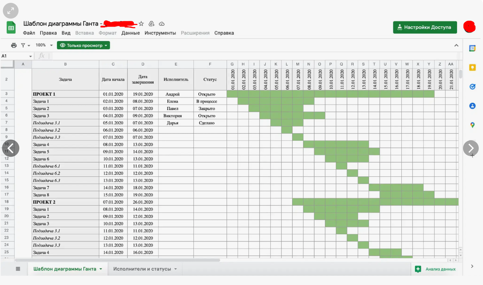Open the greyed Вставка menu
483x285 pixels.
(85, 33)
